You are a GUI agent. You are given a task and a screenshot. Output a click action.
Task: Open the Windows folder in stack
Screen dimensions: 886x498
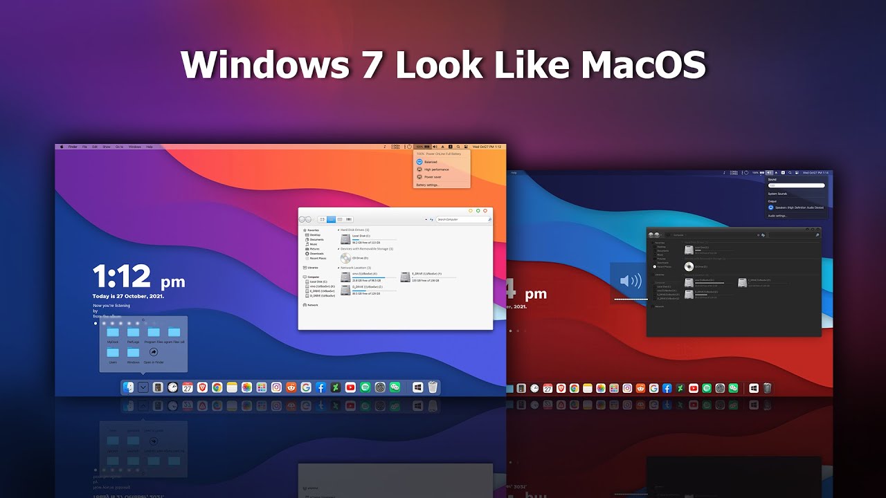coord(133,356)
